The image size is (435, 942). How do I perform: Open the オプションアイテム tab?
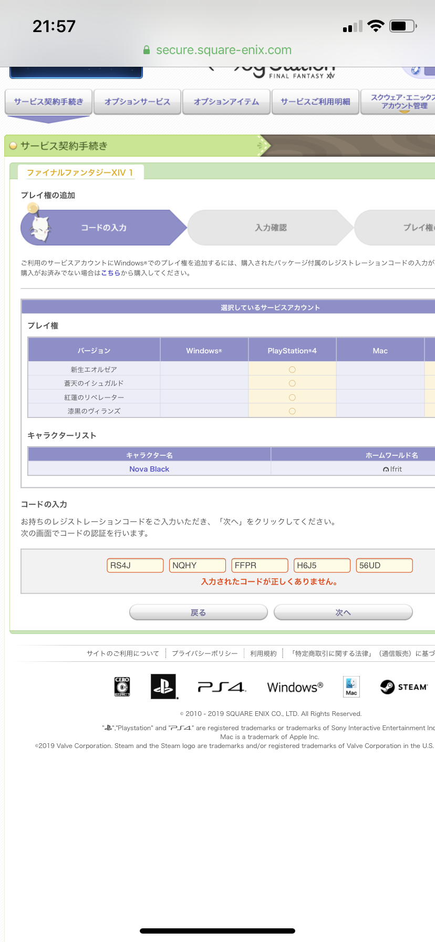tap(226, 101)
